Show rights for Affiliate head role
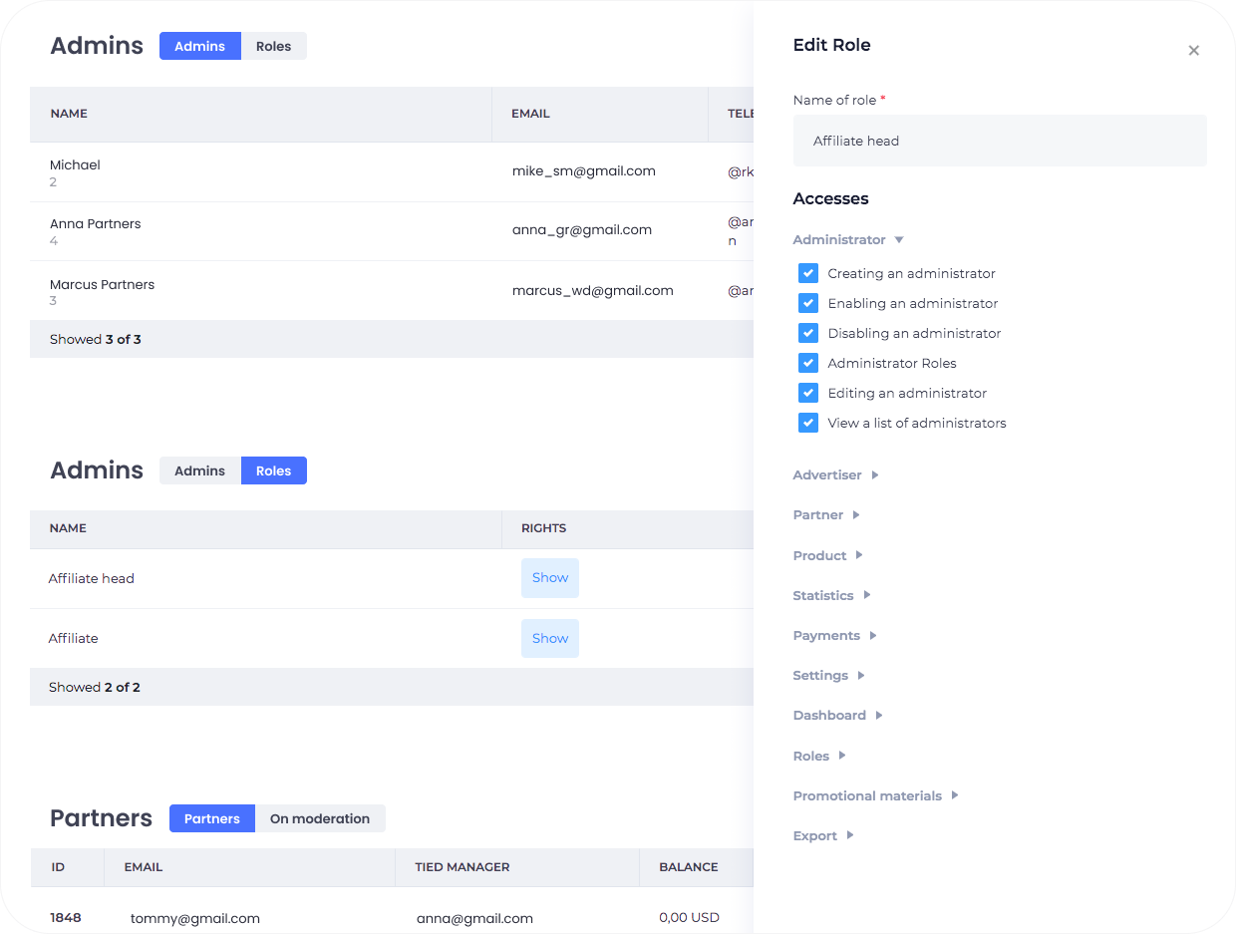Viewport: 1236px width, 934px height. click(x=549, y=578)
